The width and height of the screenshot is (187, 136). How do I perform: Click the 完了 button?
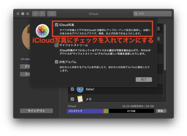[x=144, y=79]
